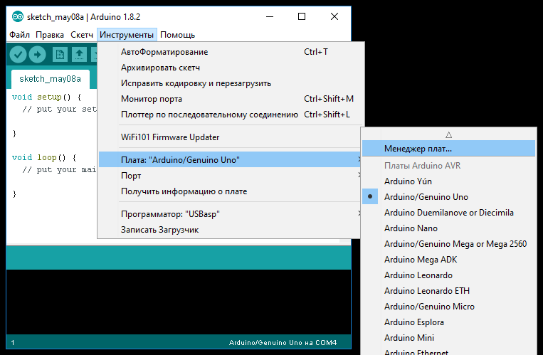Expand the Программатор: "USBasp" submenu
Image resolution: width=543 pixels, height=355 pixels.
pos(230,214)
